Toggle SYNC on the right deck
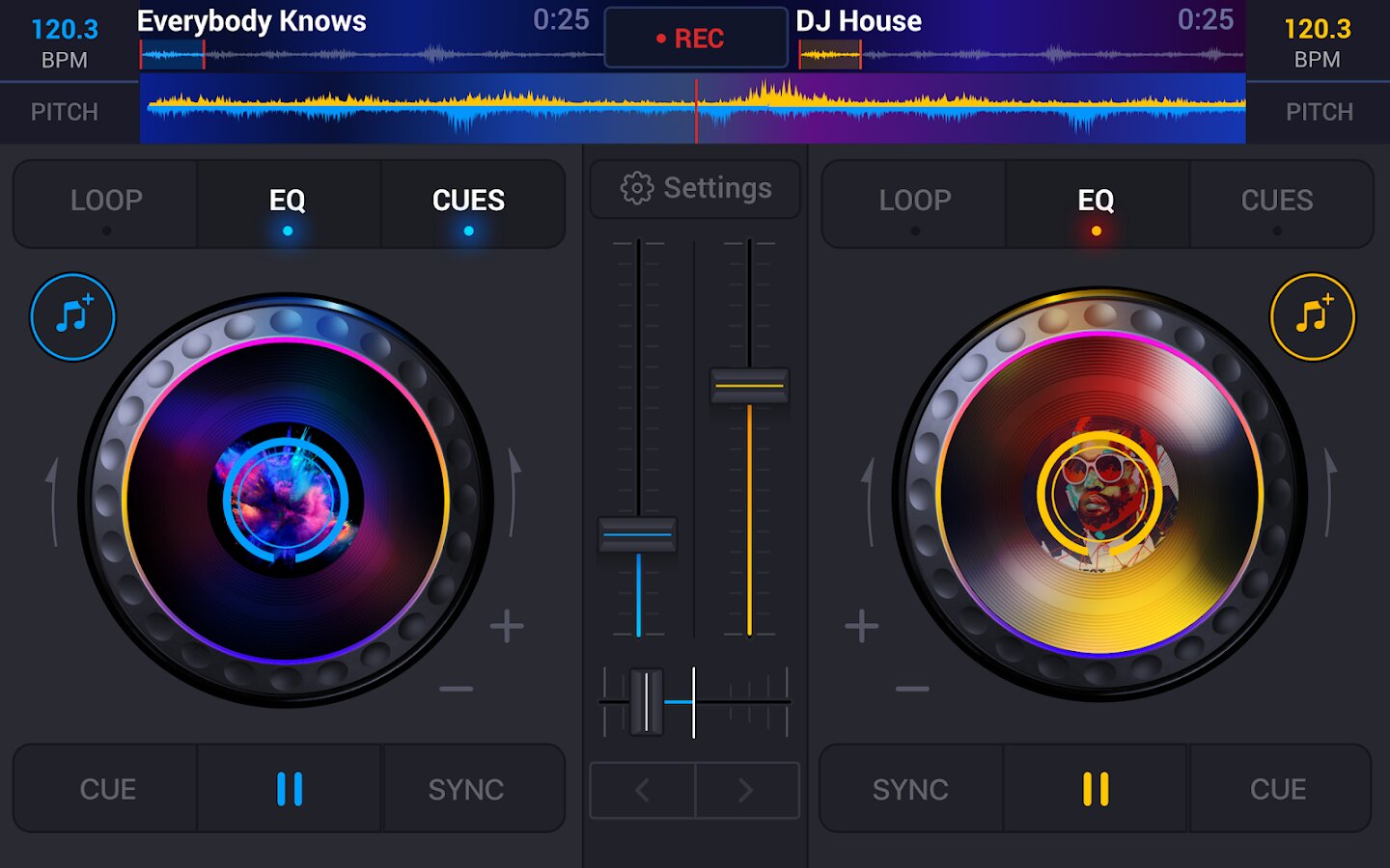The image size is (1390, 868). click(x=910, y=789)
